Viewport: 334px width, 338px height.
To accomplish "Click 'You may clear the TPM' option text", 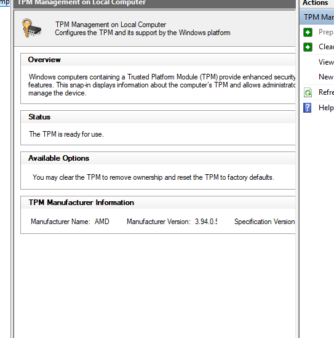I will click(x=153, y=177).
